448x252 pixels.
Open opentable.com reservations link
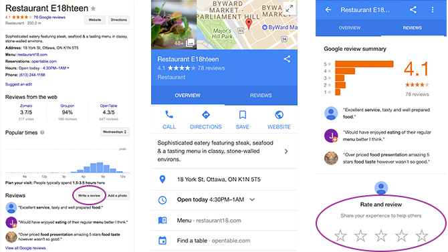(44, 61)
